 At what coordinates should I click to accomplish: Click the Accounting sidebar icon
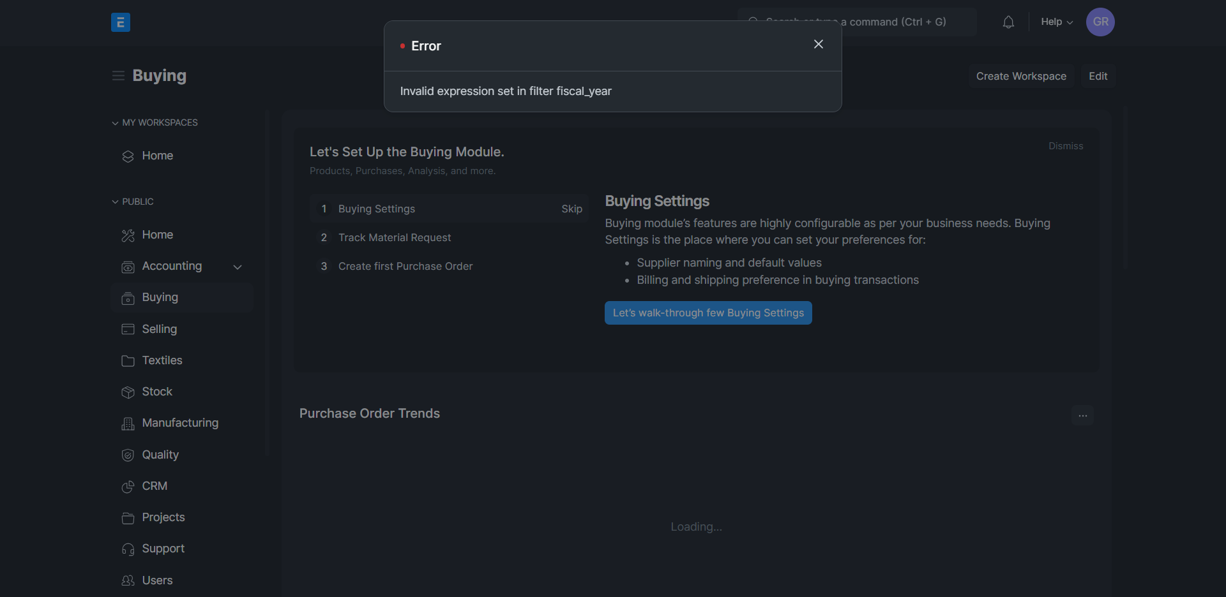pos(128,267)
